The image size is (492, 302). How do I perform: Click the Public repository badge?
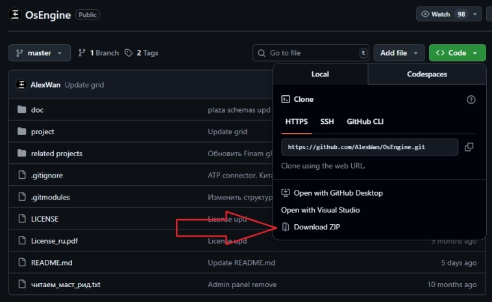click(x=88, y=15)
